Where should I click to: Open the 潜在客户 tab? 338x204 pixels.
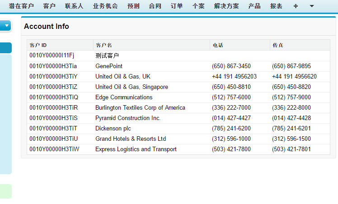(x=21, y=6)
